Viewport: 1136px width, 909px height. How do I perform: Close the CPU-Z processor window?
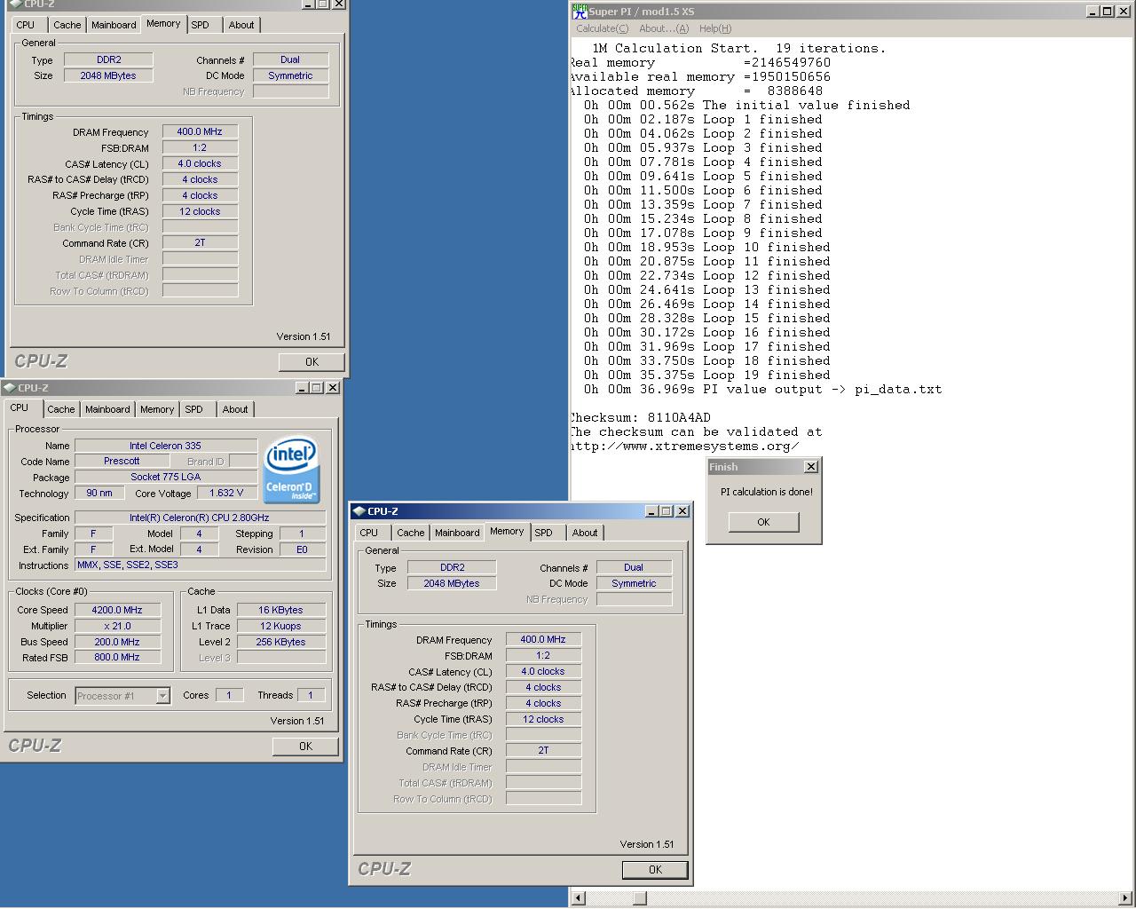[x=333, y=388]
